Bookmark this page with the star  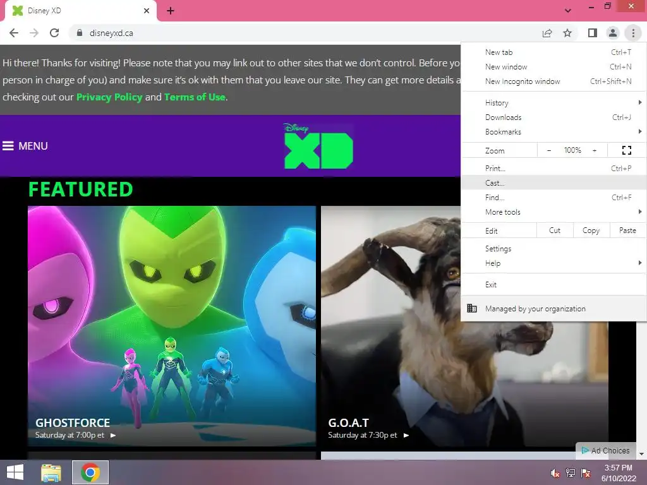567,33
